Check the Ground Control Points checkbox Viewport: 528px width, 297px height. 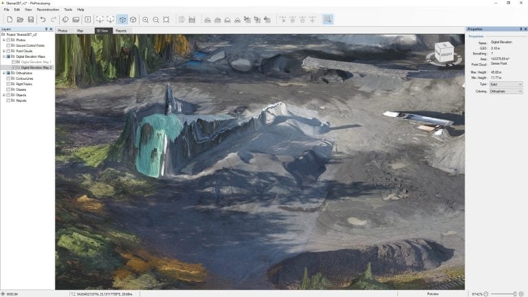(8, 45)
